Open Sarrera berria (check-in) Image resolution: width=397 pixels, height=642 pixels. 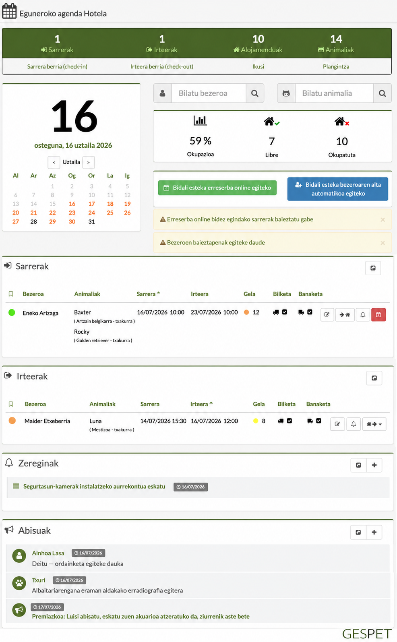[57, 66]
